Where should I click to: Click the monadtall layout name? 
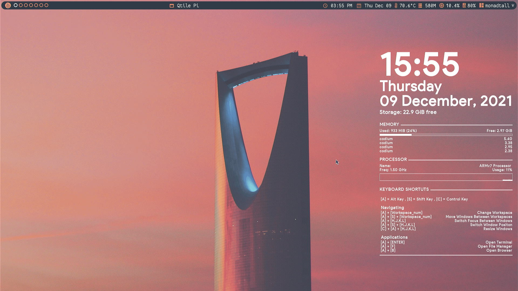(x=497, y=6)
